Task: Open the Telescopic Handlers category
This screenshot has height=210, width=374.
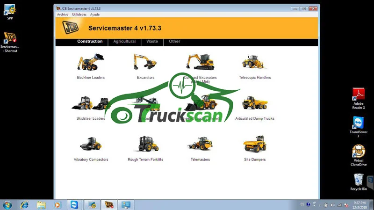Action: coord(254,62)
